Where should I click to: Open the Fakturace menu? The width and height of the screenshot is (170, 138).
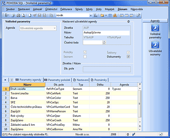click(66, 9)
